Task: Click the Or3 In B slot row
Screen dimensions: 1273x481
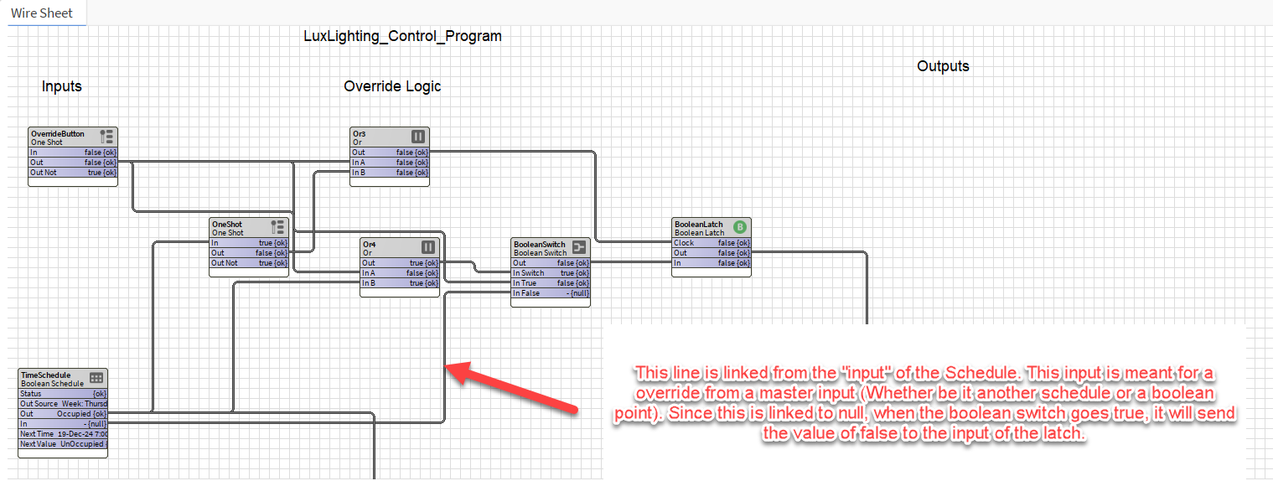Action: [x=390, y=173]
